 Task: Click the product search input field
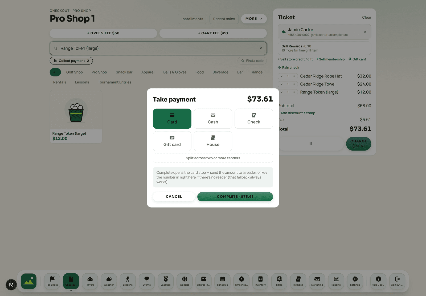pos(158,48)
